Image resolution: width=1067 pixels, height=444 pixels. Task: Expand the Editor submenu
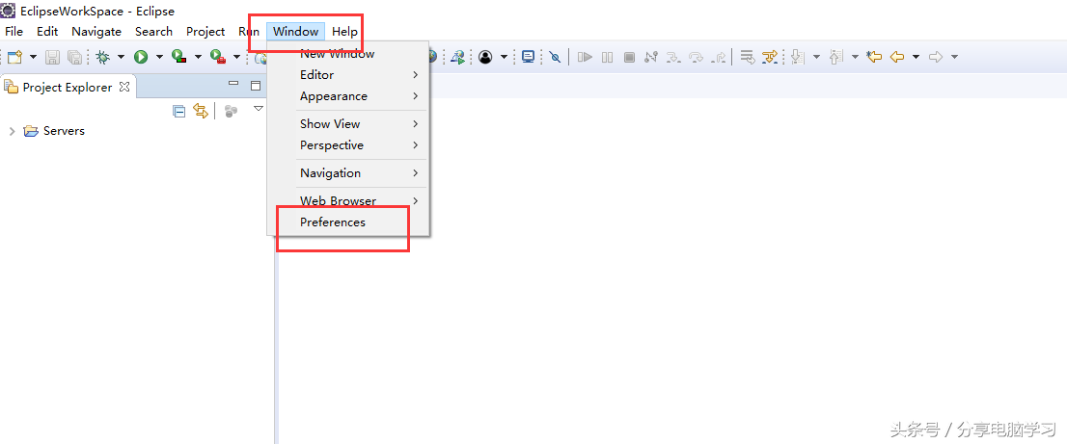click(348, 75)
